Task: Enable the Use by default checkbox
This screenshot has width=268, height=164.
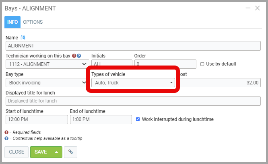Action: pos(202,64)
